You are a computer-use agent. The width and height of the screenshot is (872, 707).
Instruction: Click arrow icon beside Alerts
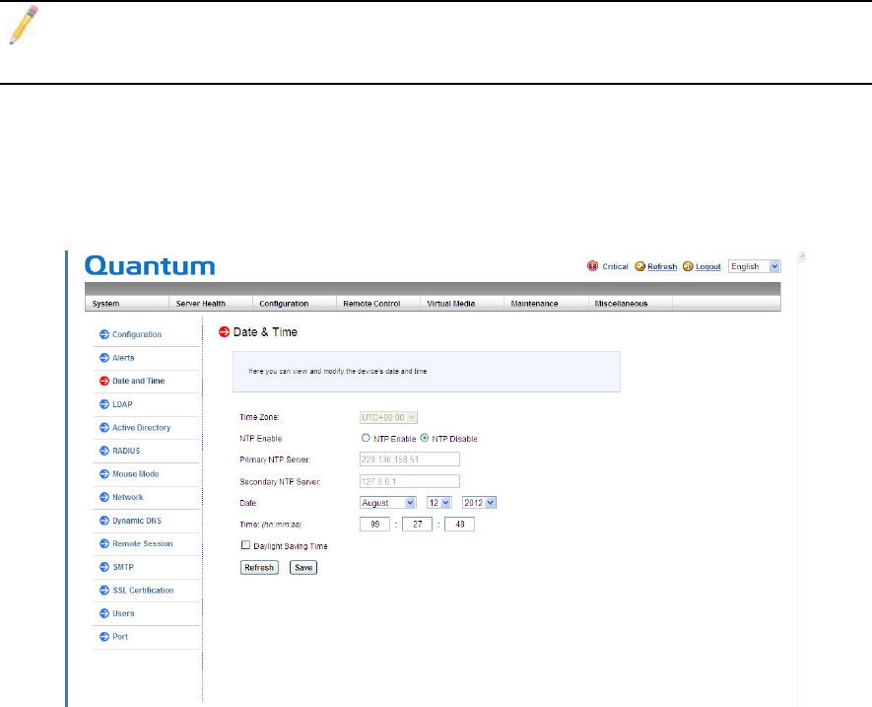(x=104, y=357)
